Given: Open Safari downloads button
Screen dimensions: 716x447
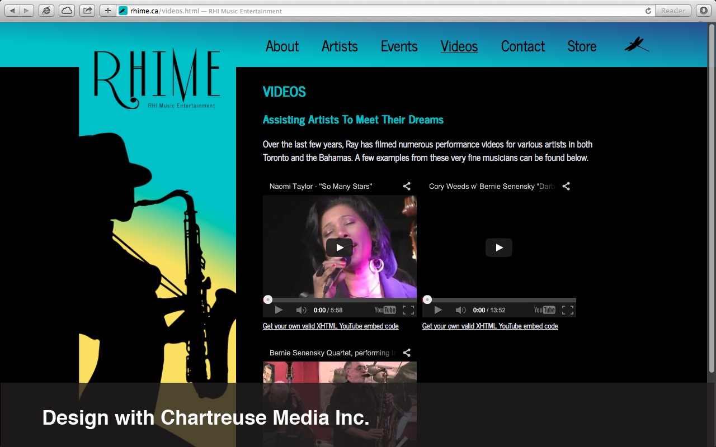Looking at the screenshot, I should click(x=703, y=11).
